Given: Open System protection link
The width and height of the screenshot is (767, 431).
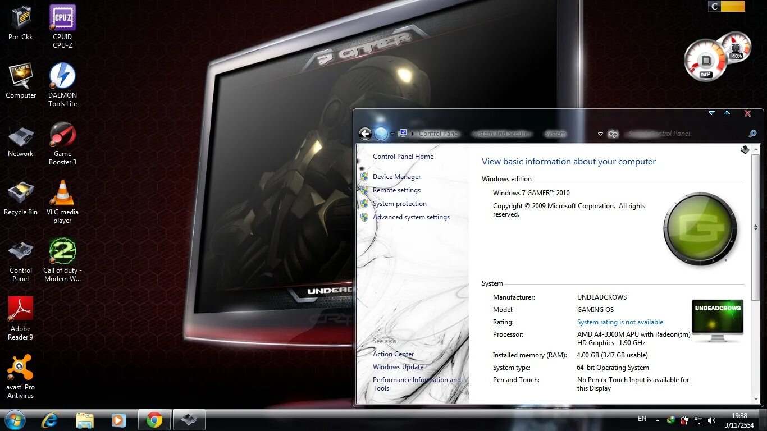Looking at the screenshot, I should point(400,204).
